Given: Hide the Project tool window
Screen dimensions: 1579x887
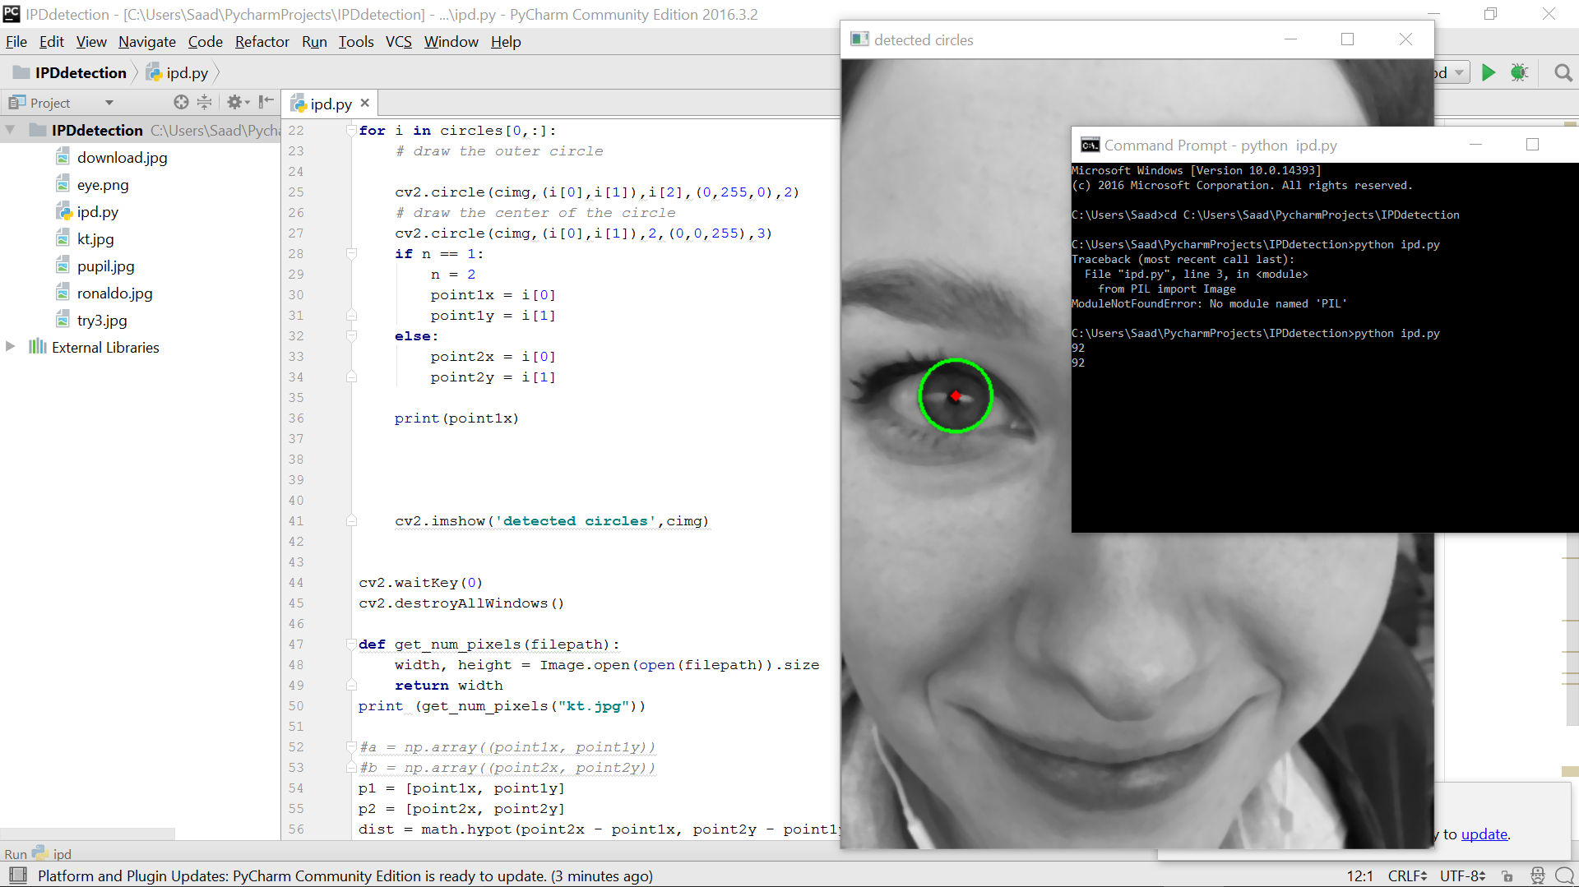Looking at the screenshot, I should pyautogui.click(x=266, y=102).
